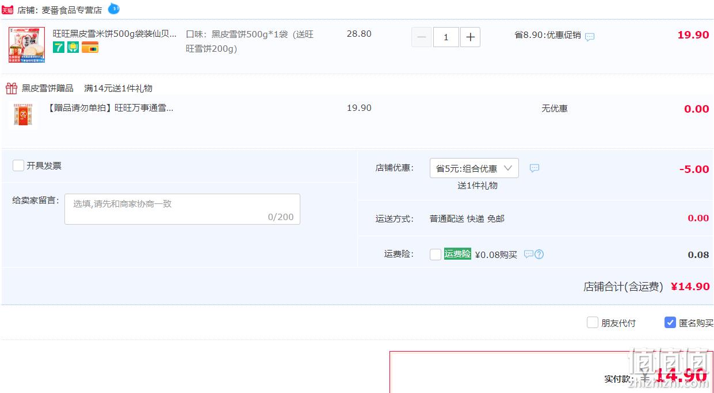
Task: Open product link 旺旺黑皮雪米饼500g袋装仙贝
Action: (x=115, y=34)
